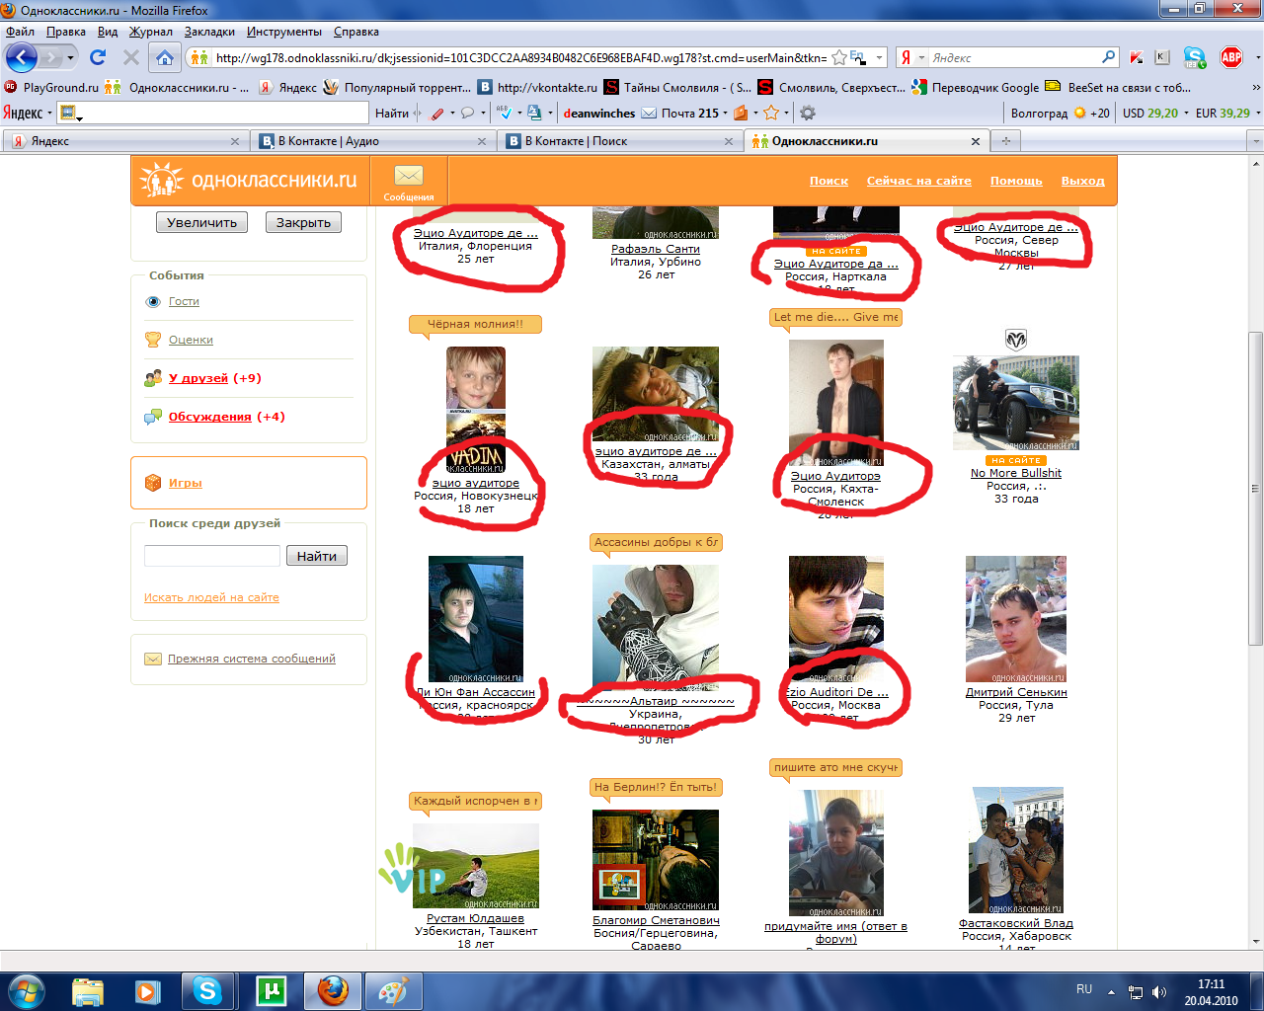
Task: Open the Правка menu
Action: click(x=66, y=32)
